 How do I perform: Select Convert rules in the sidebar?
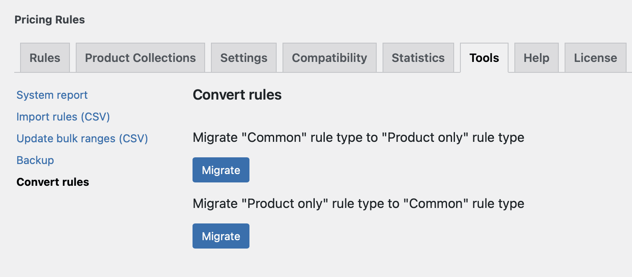[x=53, y=182]
